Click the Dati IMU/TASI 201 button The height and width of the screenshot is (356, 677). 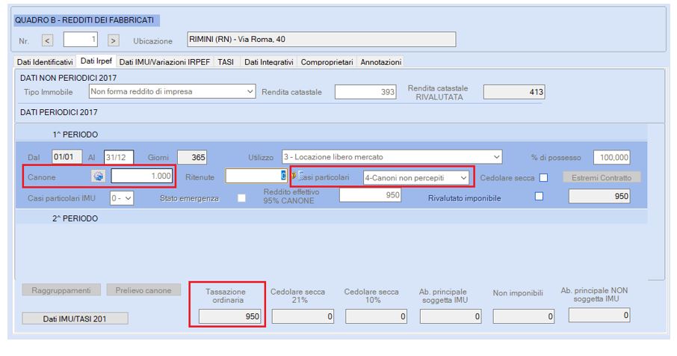[x=75, y=319]
